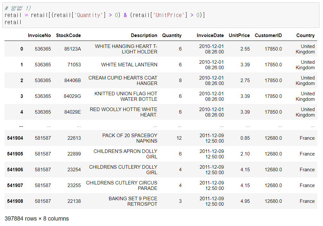
Task: Click stock code 85123A
Action: (73, 49)
